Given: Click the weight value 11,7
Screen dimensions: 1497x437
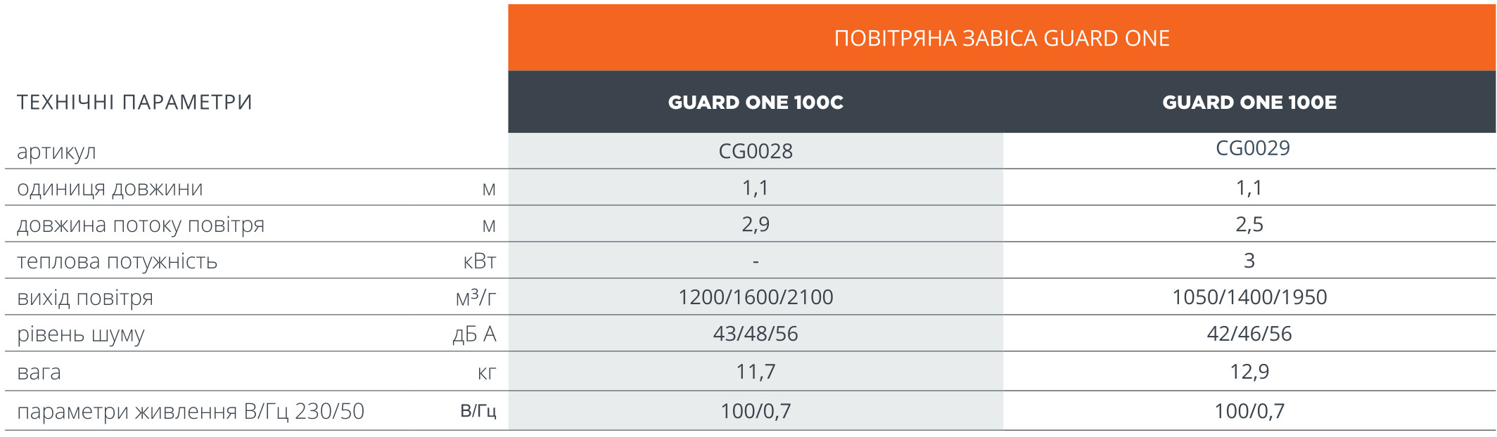Looking at the screenshot, I should [x=756, y=372].
